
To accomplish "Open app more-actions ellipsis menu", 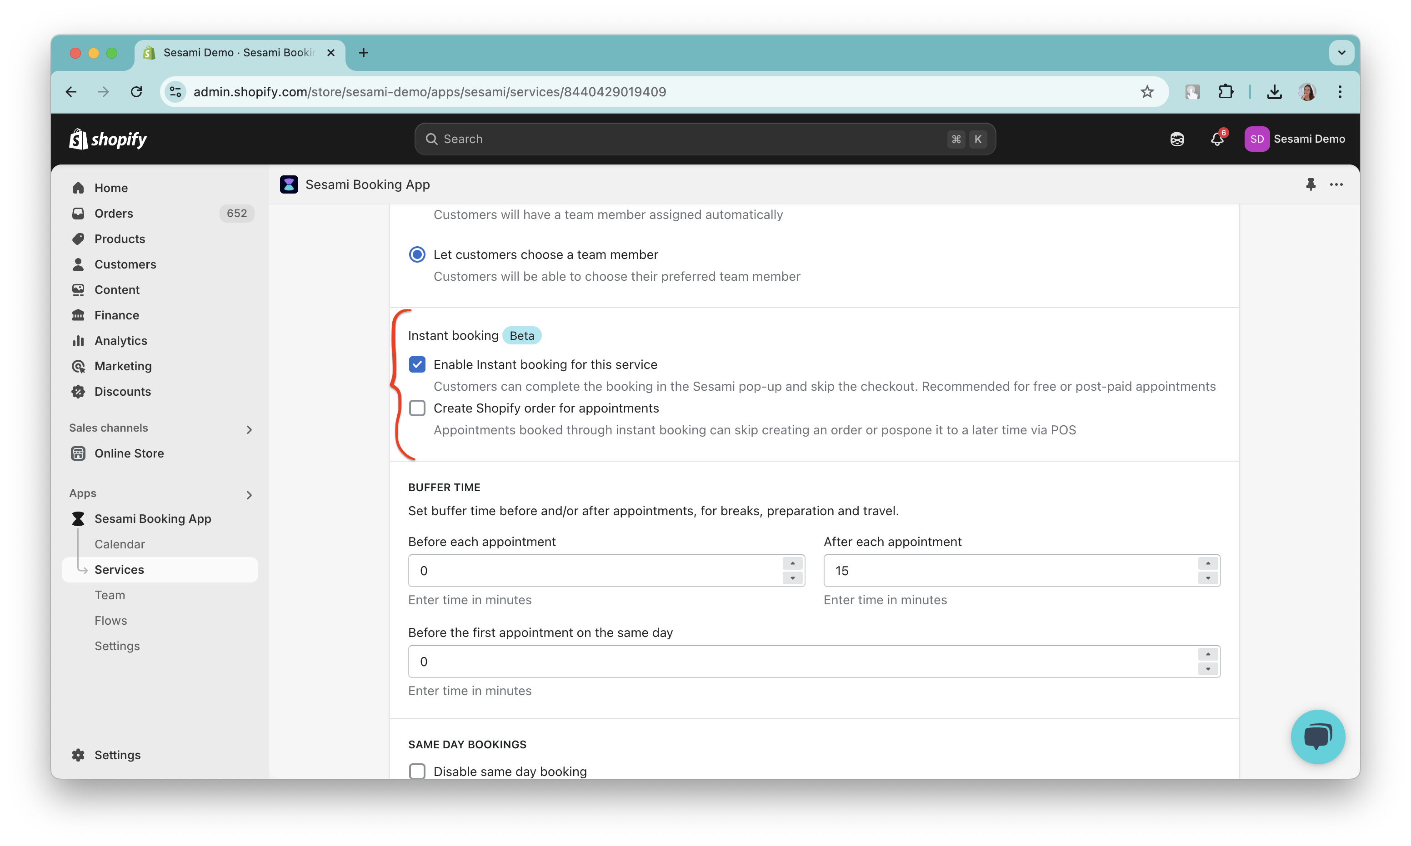I will tap(1336, 185).
